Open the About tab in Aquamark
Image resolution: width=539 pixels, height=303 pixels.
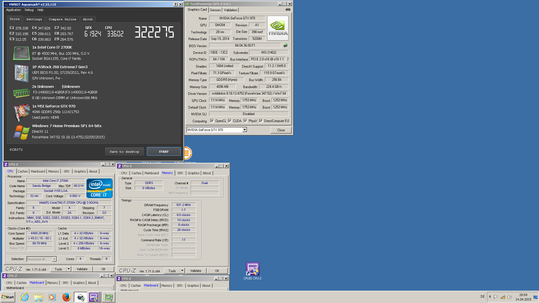coord(88,19)
